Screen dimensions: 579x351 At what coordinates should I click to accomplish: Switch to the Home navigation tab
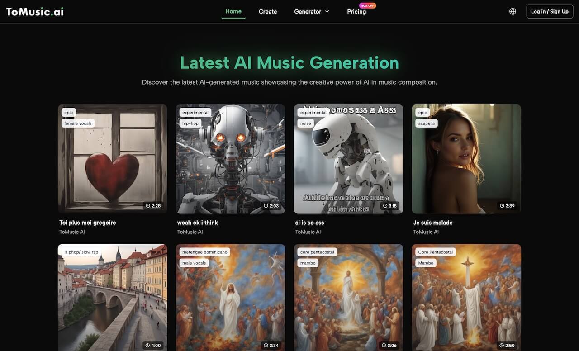233,11
